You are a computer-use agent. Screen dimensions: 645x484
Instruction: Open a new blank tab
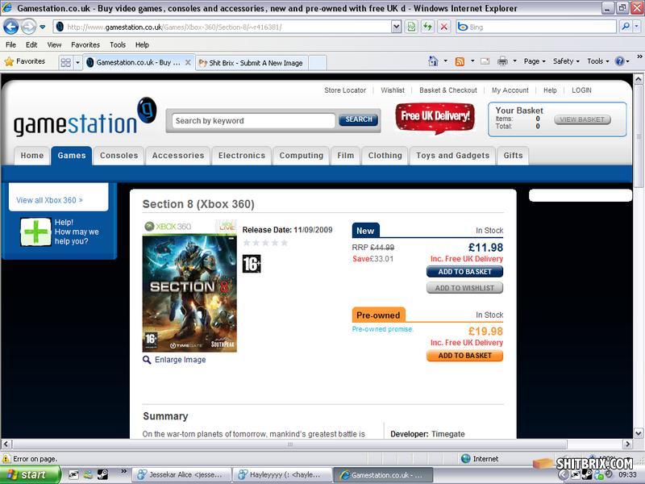click(318, 63)
